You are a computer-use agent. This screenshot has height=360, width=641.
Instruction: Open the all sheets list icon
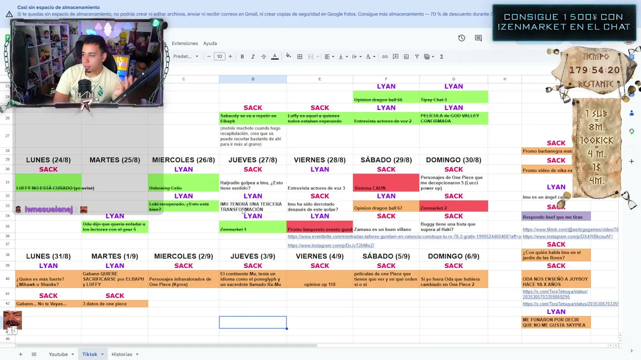(x=34, y=354)
